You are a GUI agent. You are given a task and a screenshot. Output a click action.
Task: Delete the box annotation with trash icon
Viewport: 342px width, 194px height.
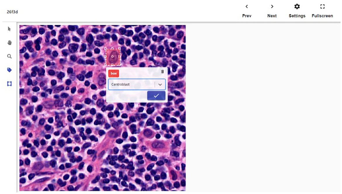[162, 72]
